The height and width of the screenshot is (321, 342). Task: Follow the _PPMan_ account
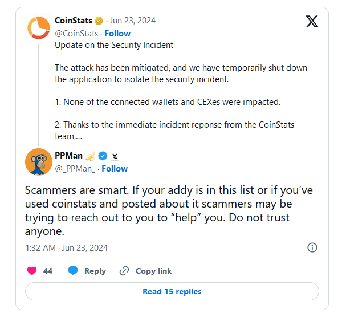pyautogui.click(x=115, y=169)
